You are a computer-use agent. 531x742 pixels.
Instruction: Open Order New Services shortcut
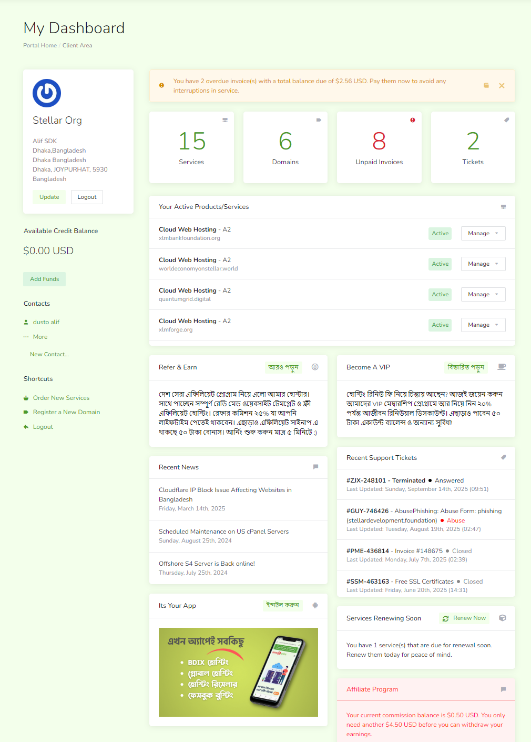tap(61, 398)
